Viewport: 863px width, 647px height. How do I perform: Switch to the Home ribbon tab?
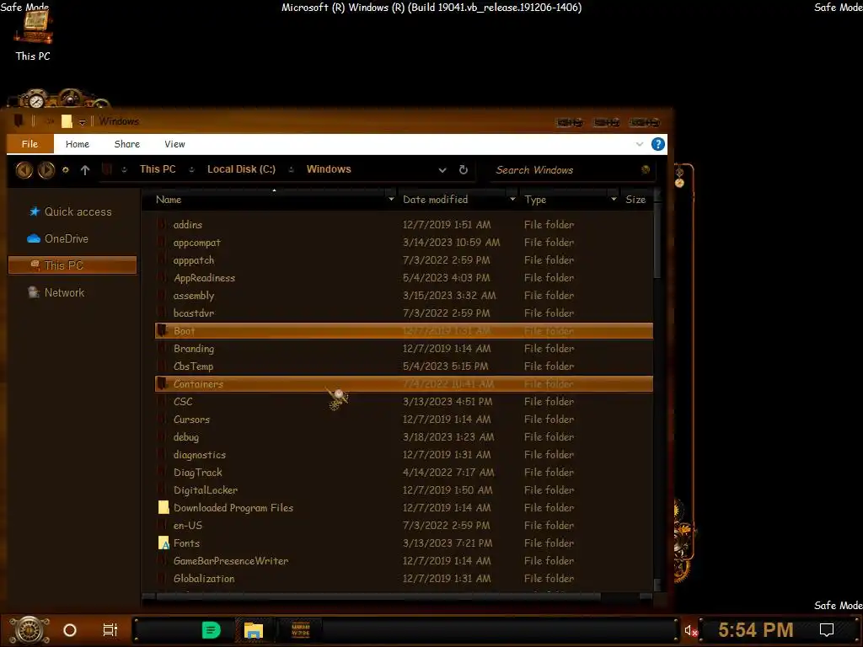coord(78,144)
